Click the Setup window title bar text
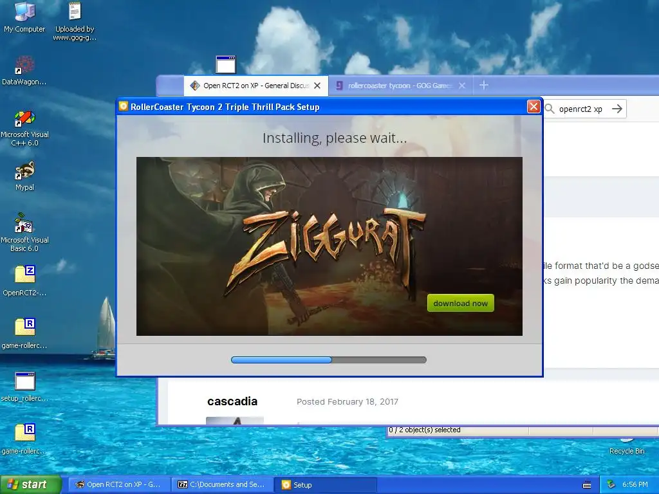 225,107
